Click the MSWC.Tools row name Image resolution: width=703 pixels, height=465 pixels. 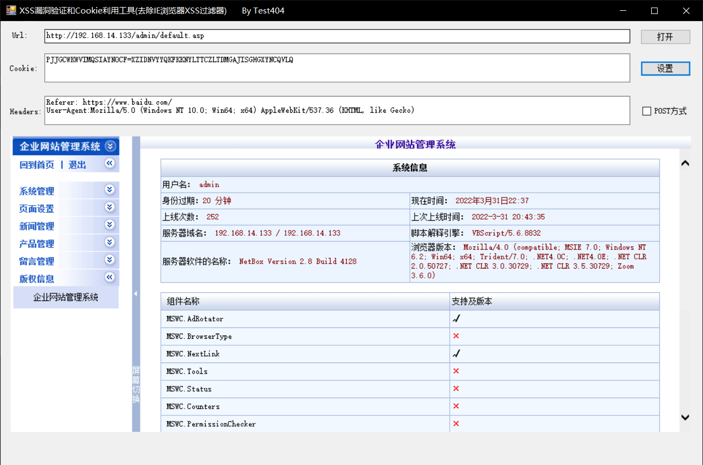click(x=187, y=372)
